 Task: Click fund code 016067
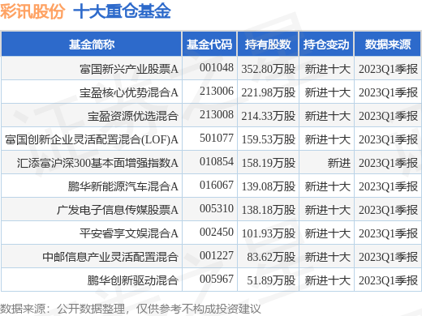pyautogui.click(x=217, y=186)
